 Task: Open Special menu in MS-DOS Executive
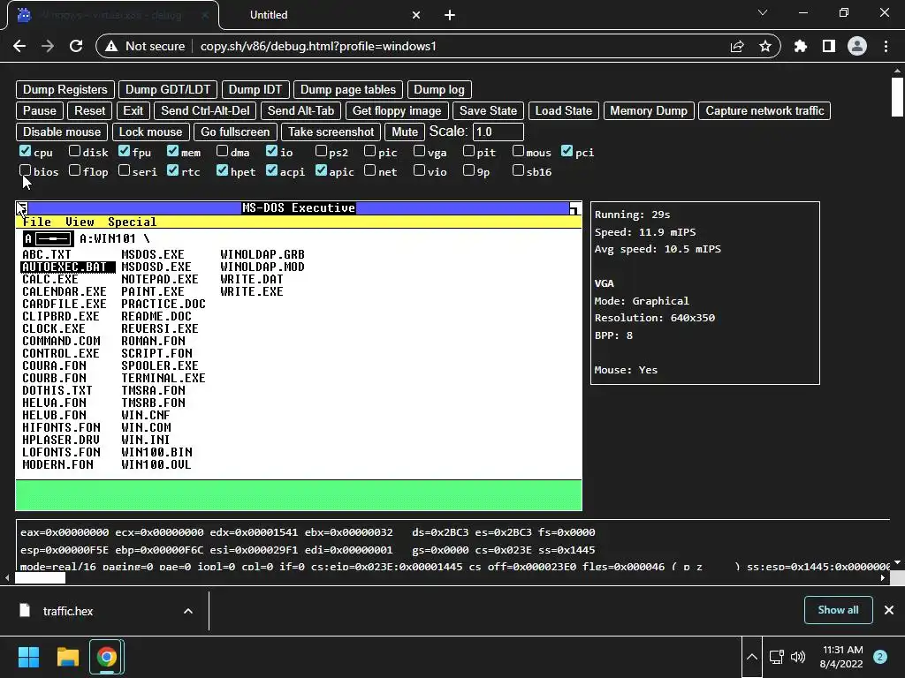click(133, 222)
